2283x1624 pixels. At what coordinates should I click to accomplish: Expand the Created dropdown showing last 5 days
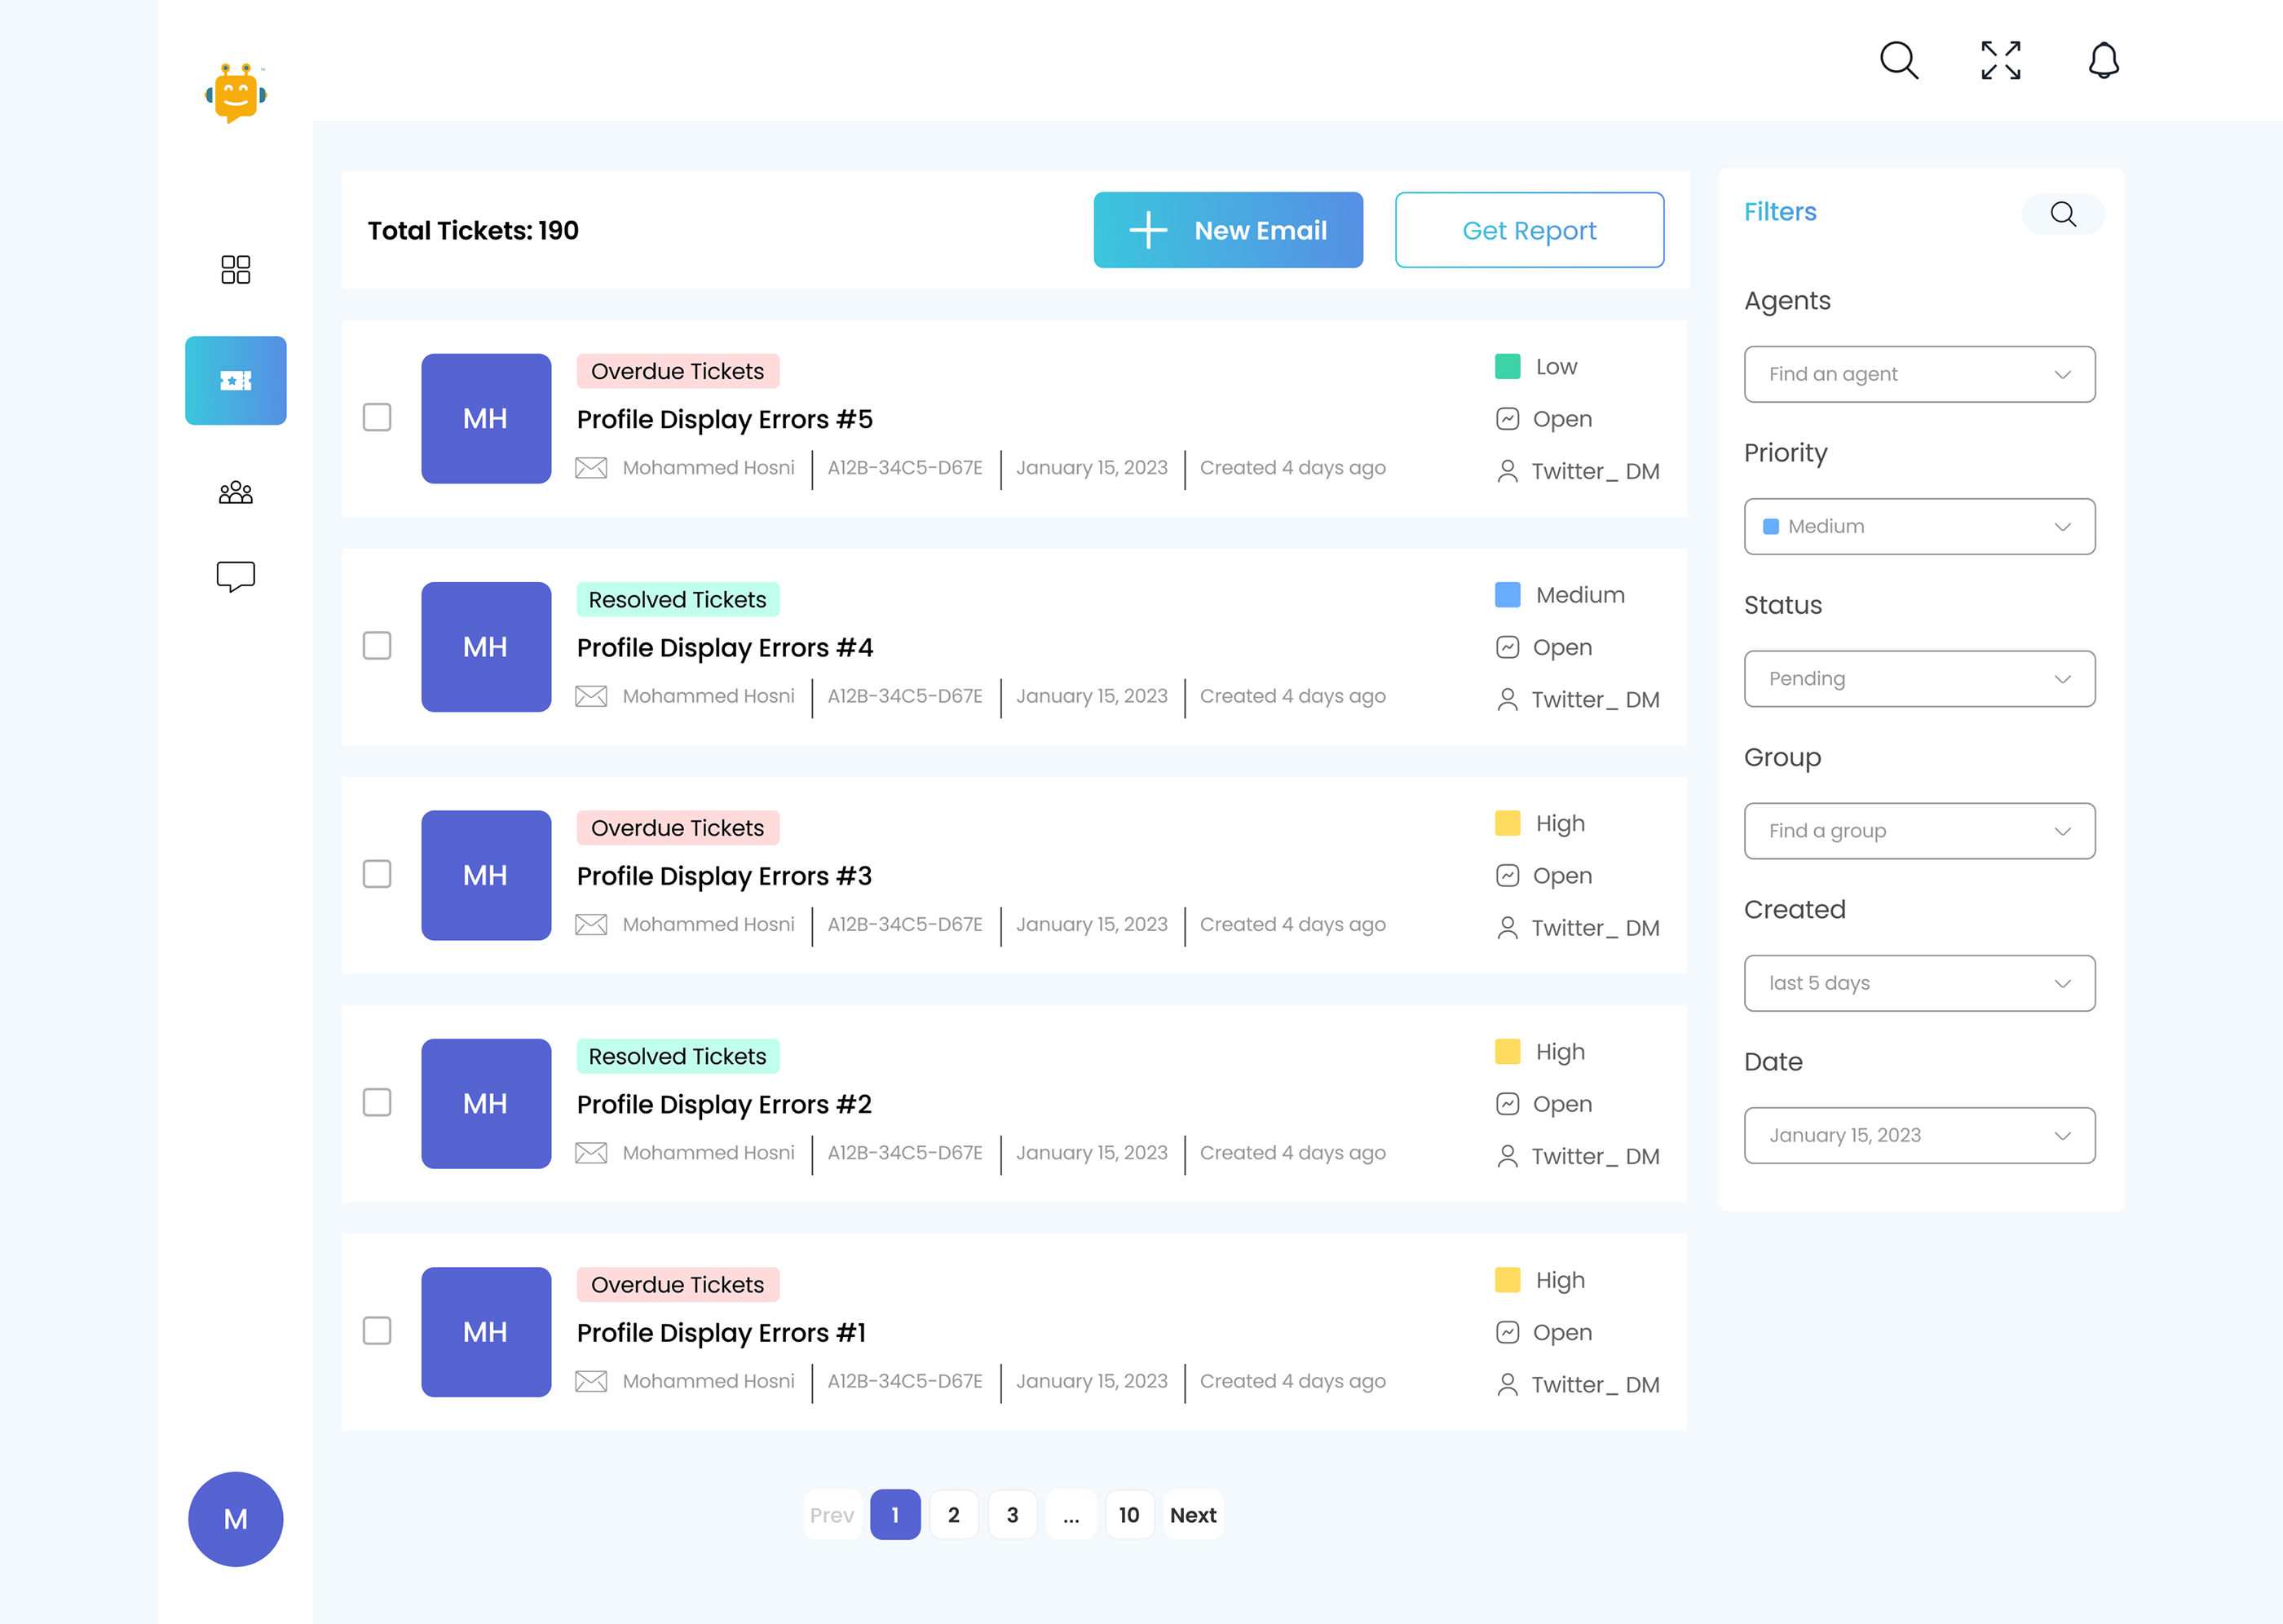pyautogui.click(x=1919, y=983)
